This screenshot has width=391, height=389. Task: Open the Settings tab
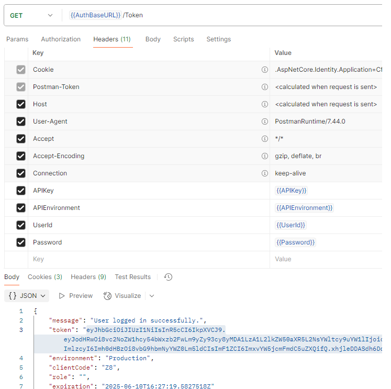click(x=219, y=39)
